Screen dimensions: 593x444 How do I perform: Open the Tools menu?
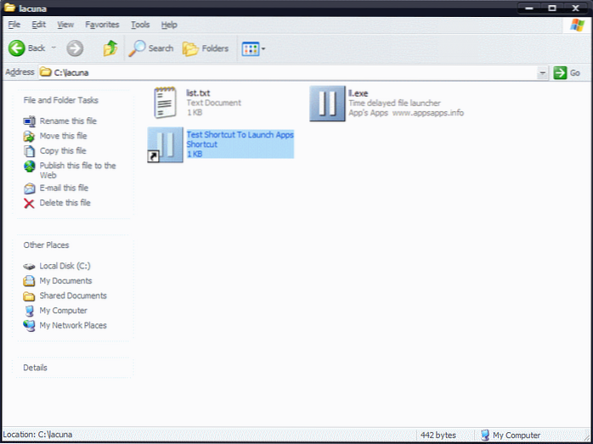(x=140, y=25)
